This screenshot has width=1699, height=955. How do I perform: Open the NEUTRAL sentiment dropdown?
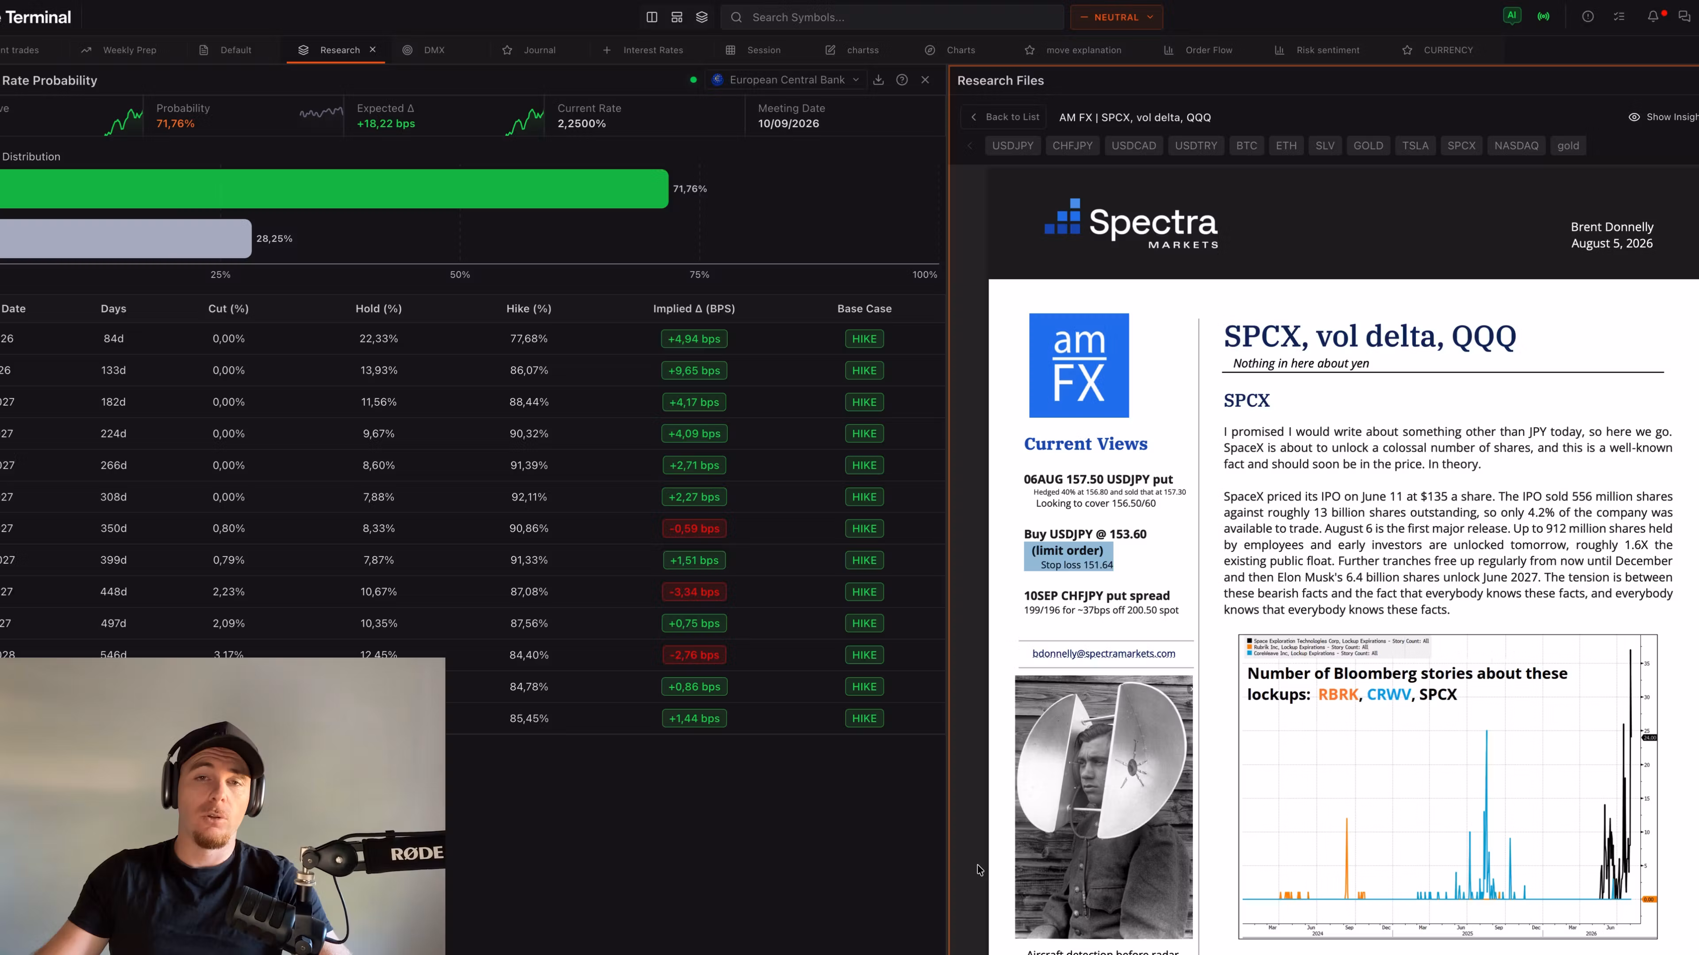(1117, 17)
